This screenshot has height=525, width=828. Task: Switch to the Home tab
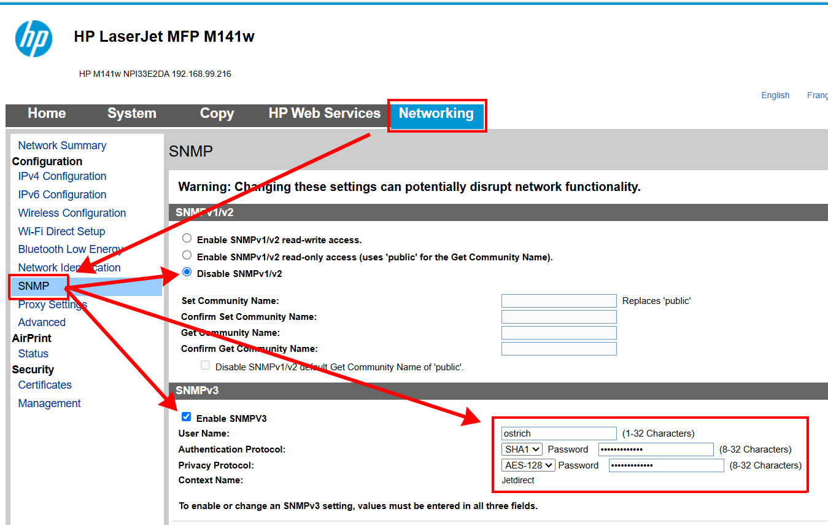(46, 114)
